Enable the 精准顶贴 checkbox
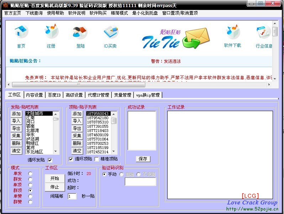This screenshot has width=284, height=214. [x=97, y=159]
